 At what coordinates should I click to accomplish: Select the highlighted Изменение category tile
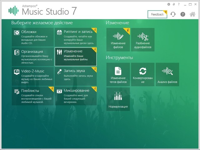(76, 56)
